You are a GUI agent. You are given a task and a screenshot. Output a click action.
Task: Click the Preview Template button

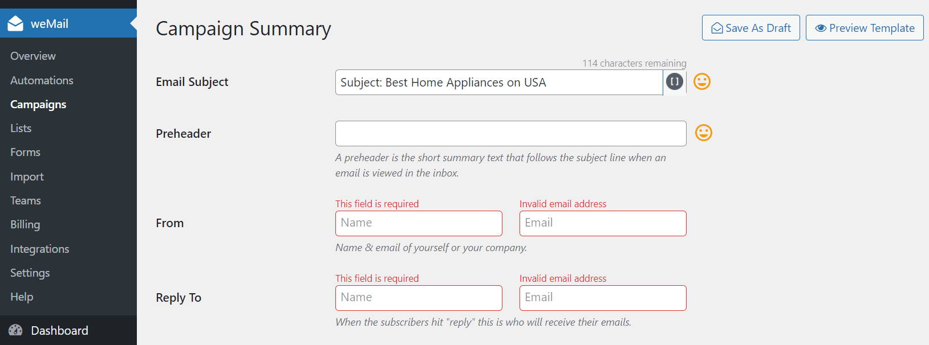point(864,27)
